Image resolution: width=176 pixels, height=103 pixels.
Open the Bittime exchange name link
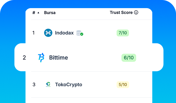click(58, 58)
